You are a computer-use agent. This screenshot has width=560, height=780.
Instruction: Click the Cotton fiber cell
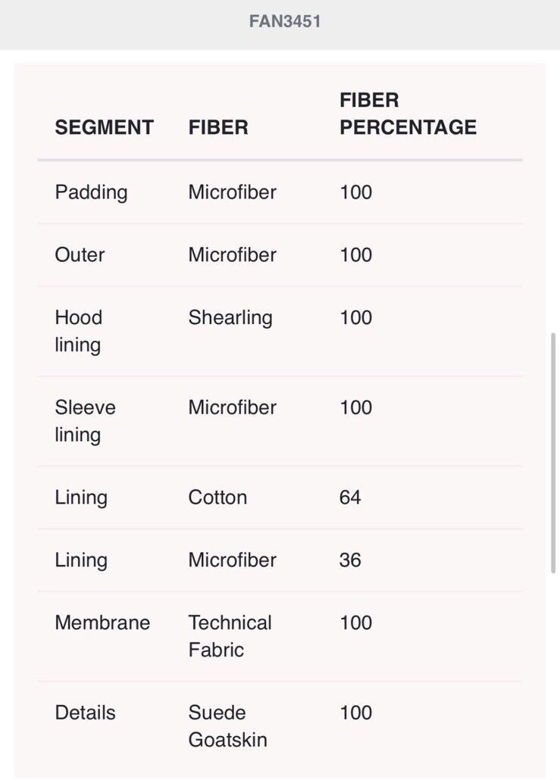[217, 498]
